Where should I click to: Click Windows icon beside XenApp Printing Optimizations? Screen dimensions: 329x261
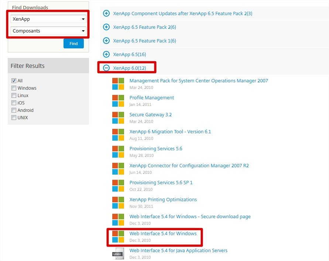[118, 203]
